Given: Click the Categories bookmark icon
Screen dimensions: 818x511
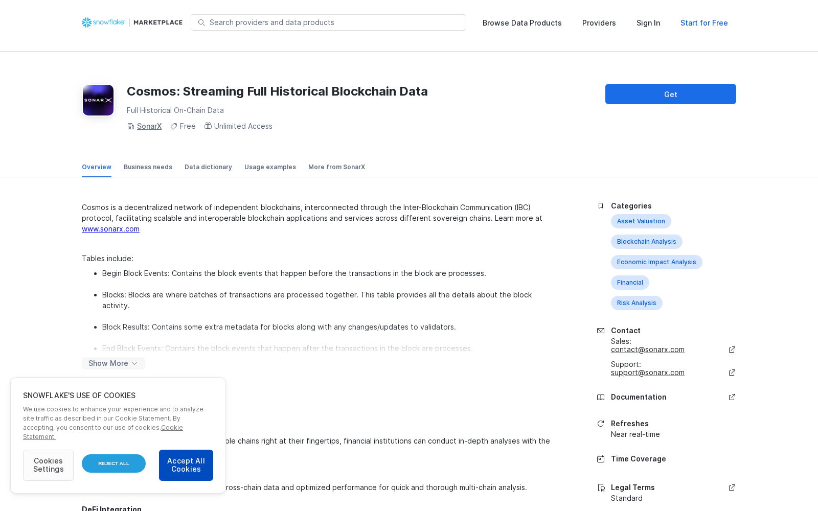Looking at the screenshot, I should coord(601,206).
